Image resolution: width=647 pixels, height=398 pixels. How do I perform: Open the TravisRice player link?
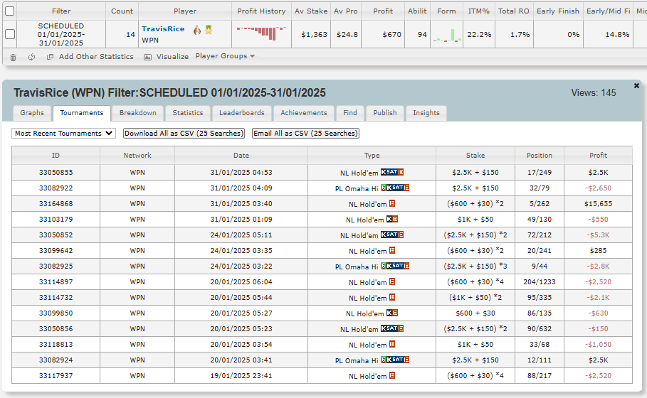tap(163, 29)
